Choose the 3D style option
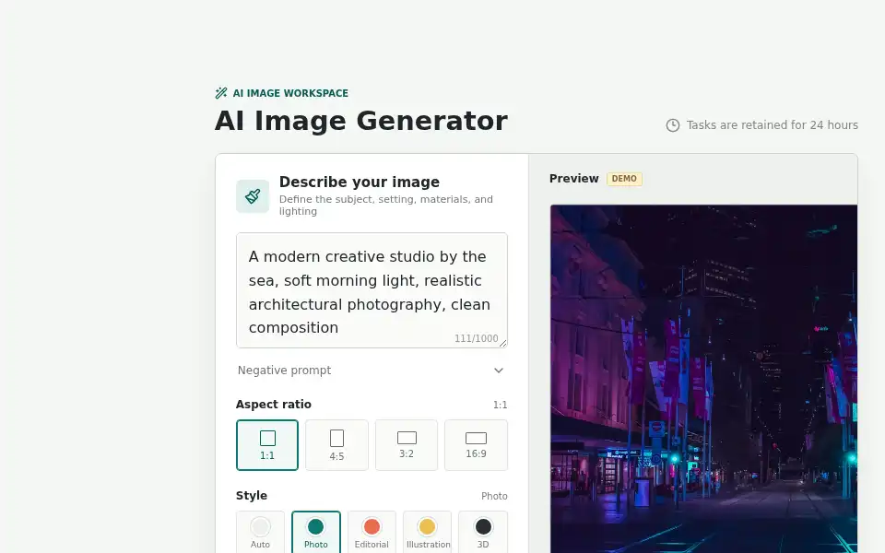The image size is (885, 553). [x=483, y=532]
